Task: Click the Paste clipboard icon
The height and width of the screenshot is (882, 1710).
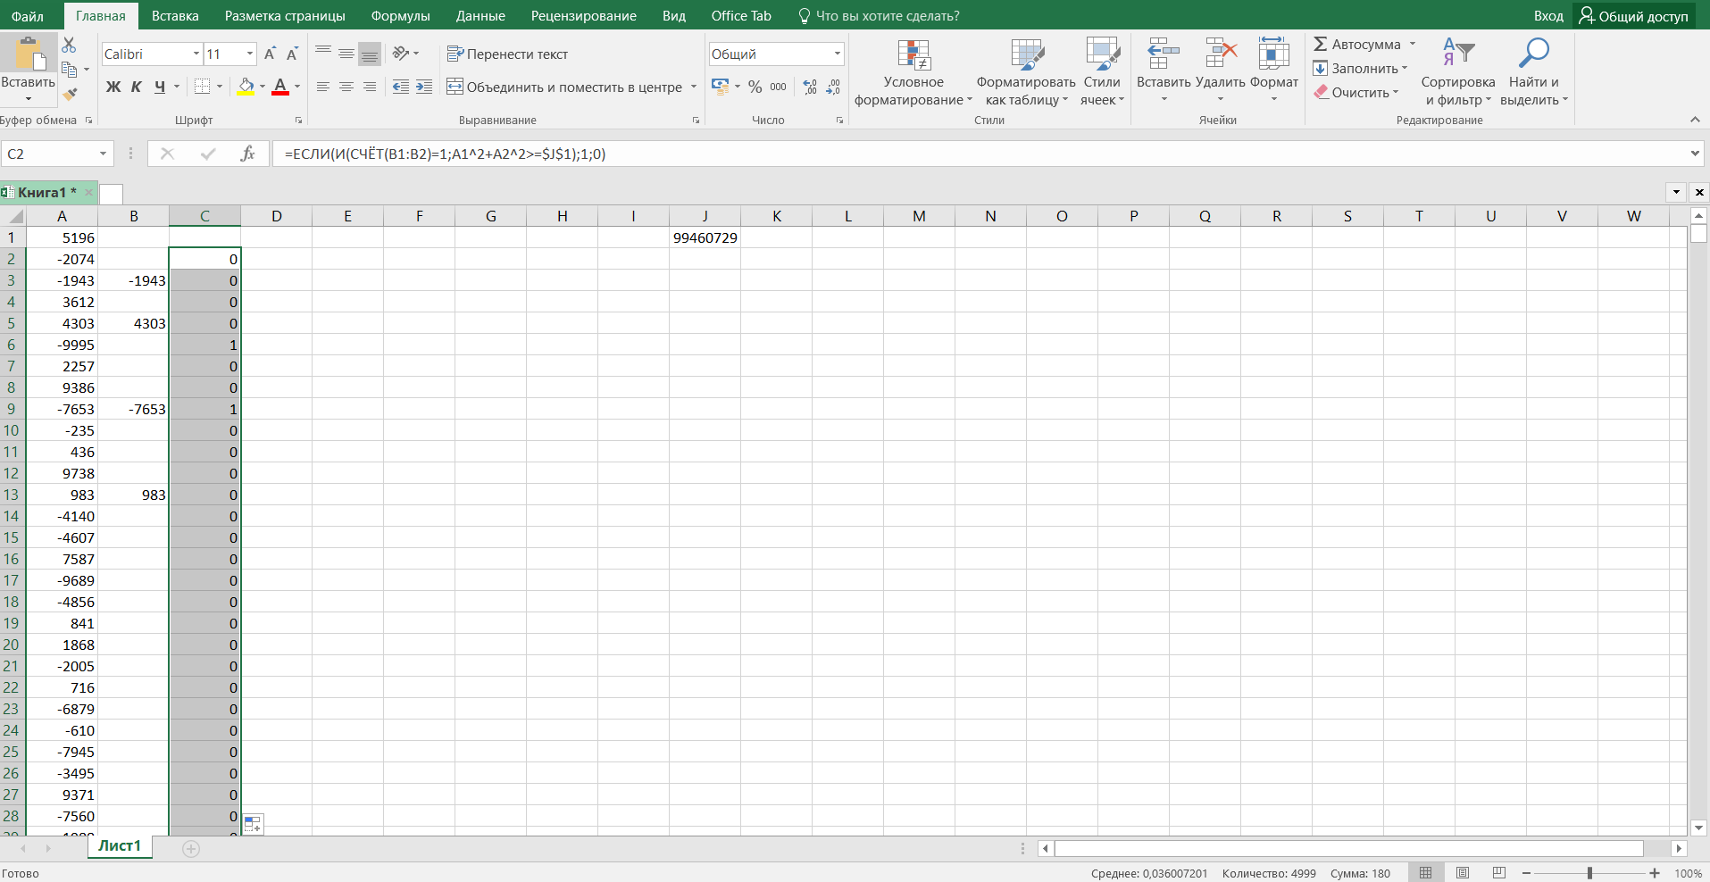Action: click(29, 54)
